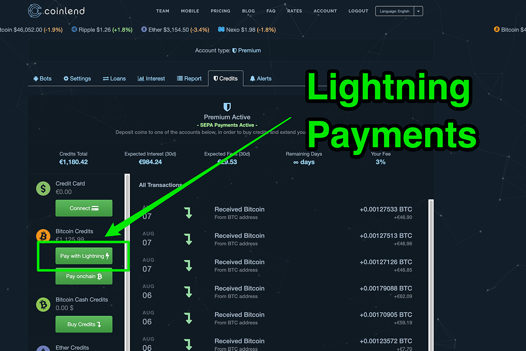Open the Bots tab

coord(43,78)
